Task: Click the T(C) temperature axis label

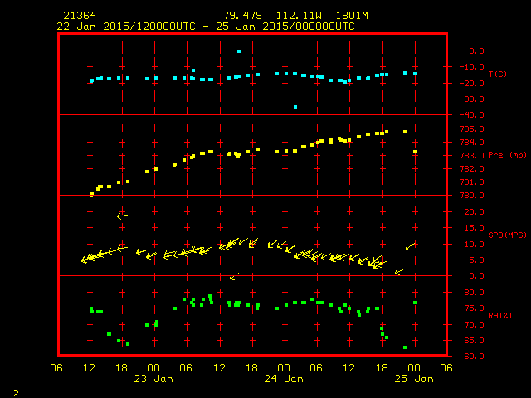Action: click(x=498, y=75)
